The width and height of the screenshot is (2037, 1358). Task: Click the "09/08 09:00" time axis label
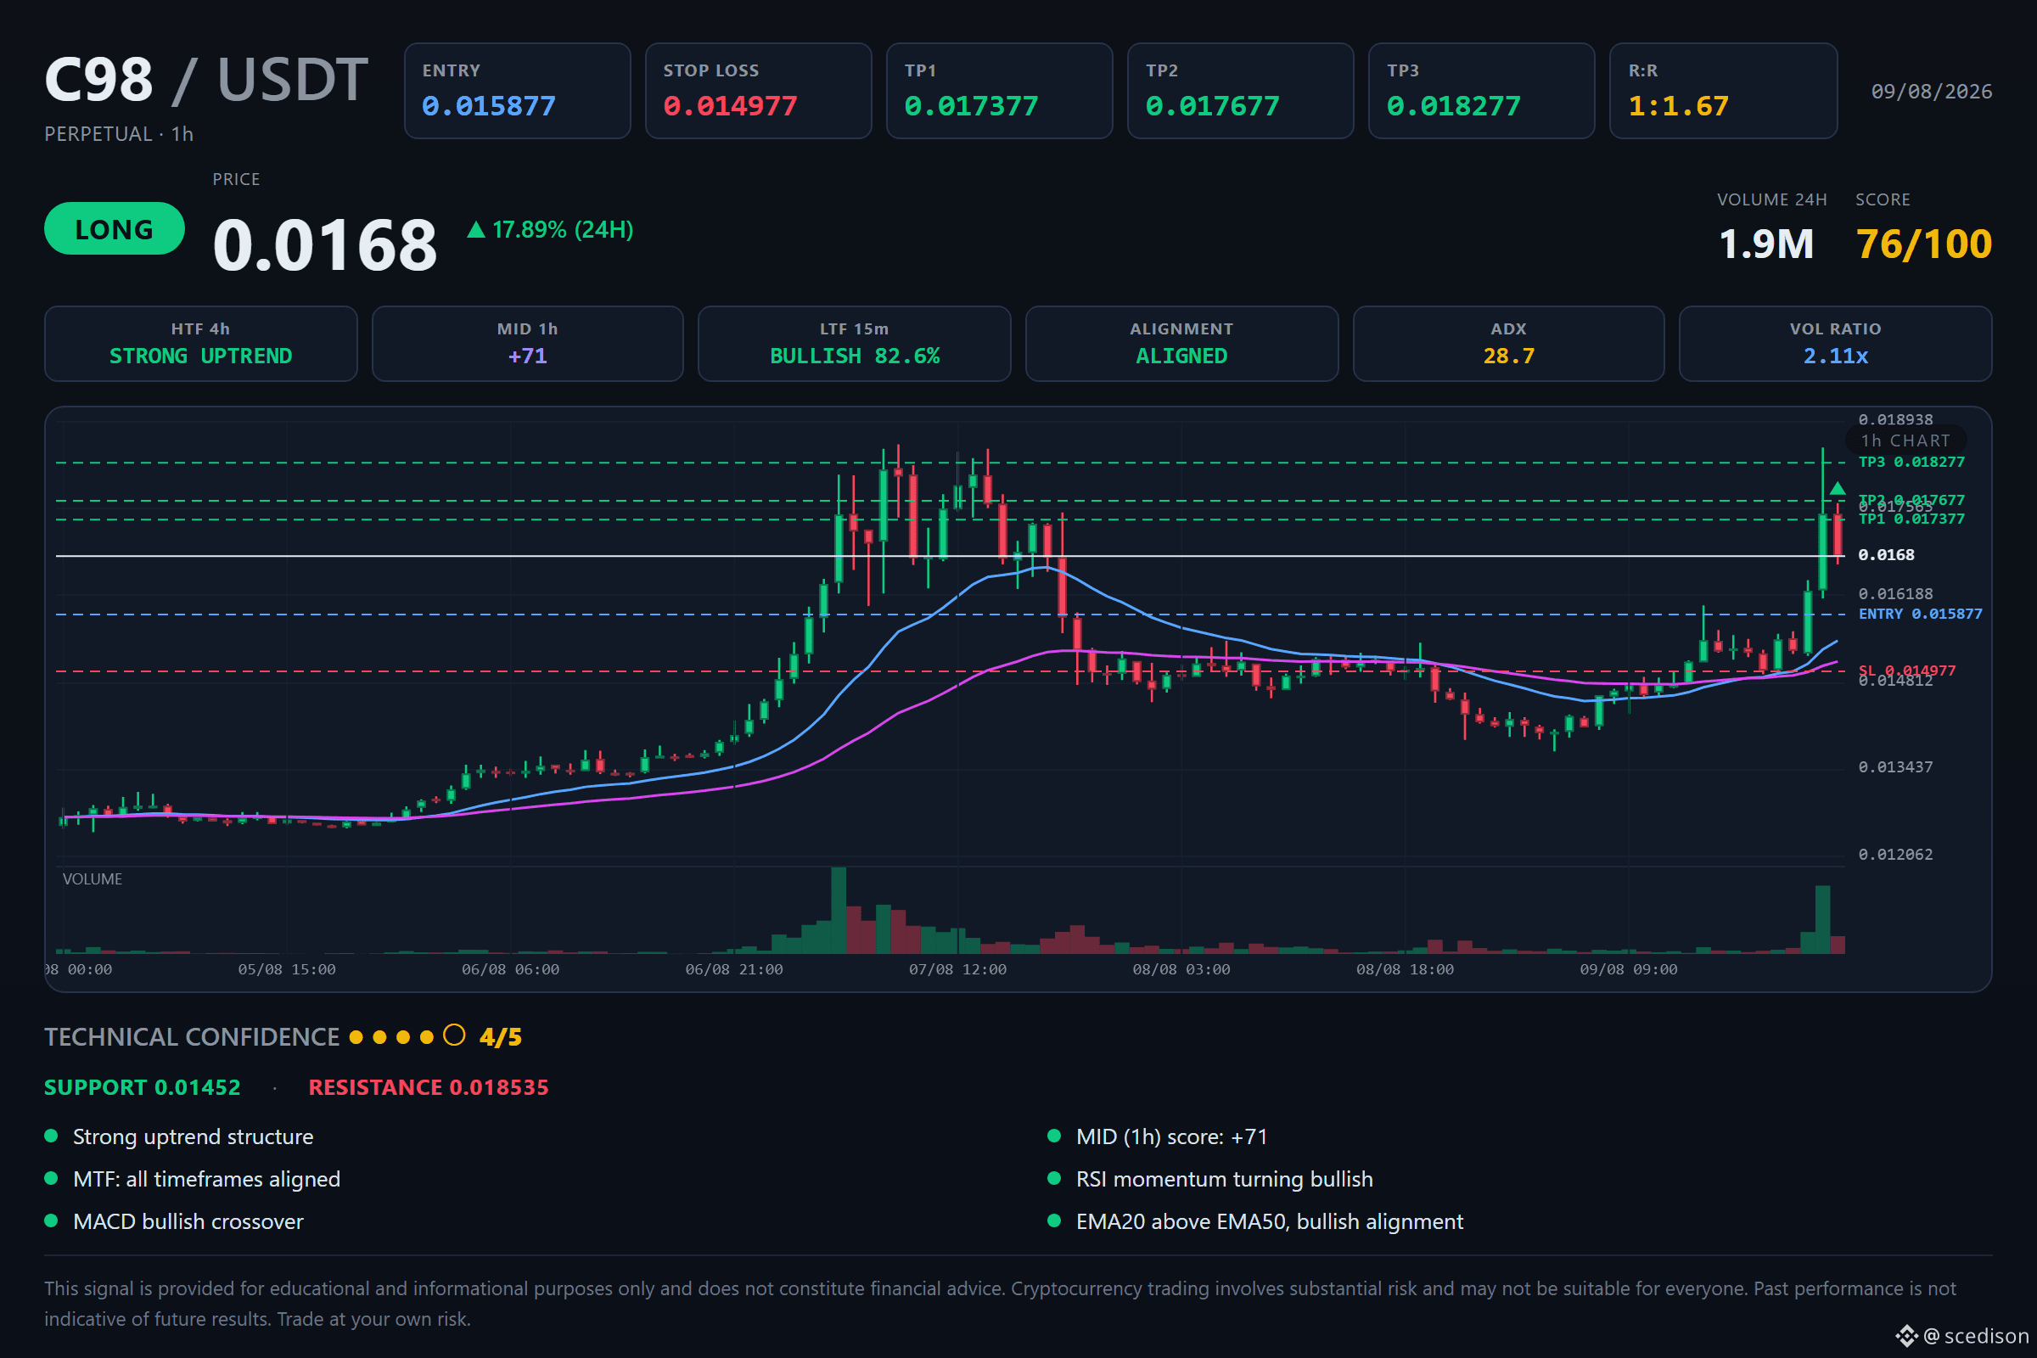[1628, 970]
